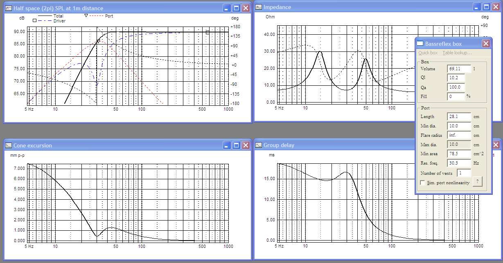Select the Qa value field
This screenshot has width=503, height=263.
click(x=456, y=87)
